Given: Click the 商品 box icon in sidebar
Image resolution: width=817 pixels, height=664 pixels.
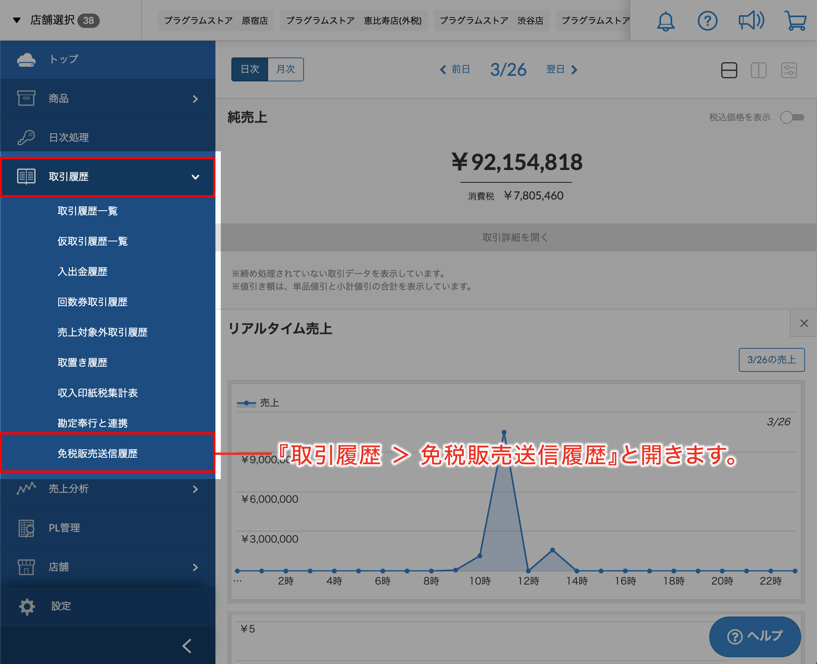Looking at the screenshot, I should (x=26, y=98).
